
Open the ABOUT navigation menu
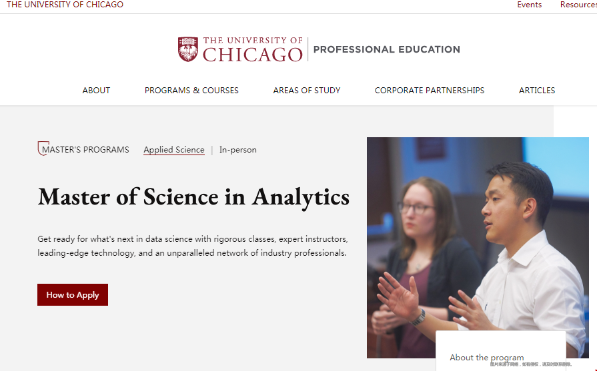pyautogui.click(x=96, y=91)
